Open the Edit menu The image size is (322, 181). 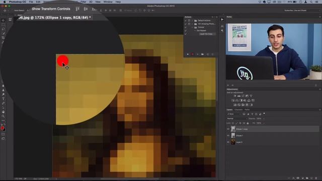38,2
